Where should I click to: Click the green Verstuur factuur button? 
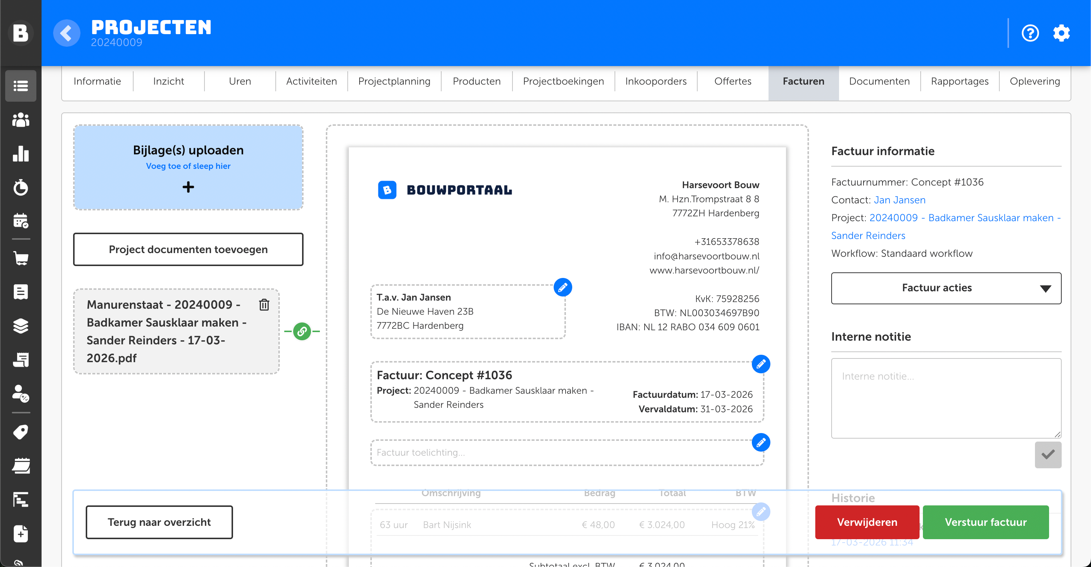986,522
